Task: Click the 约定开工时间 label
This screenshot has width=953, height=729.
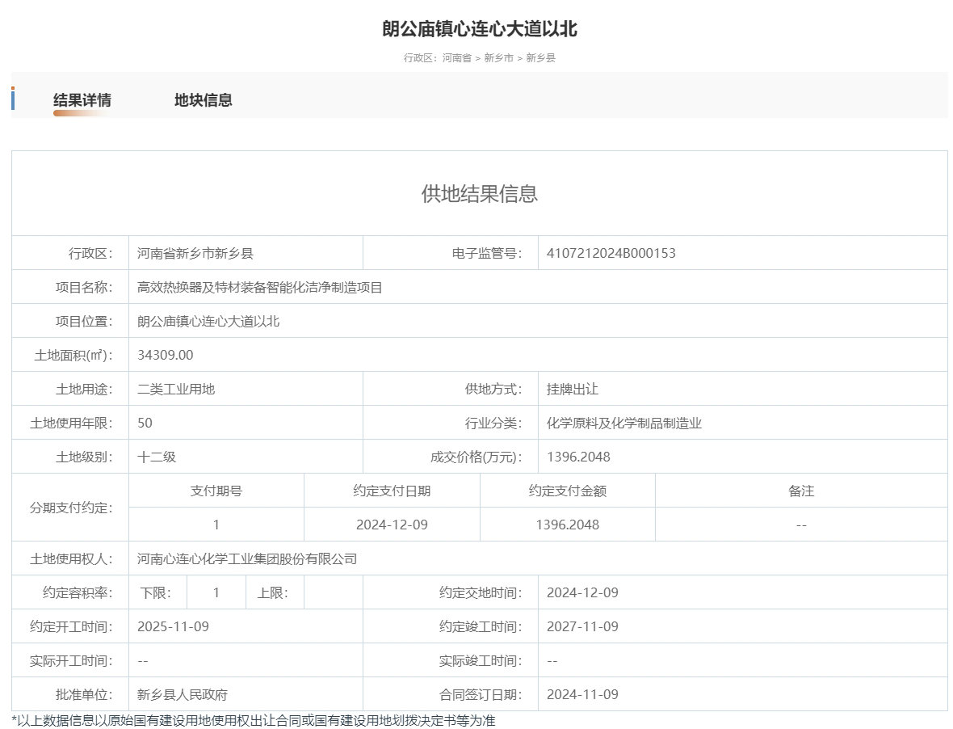Action: point(71,627)
